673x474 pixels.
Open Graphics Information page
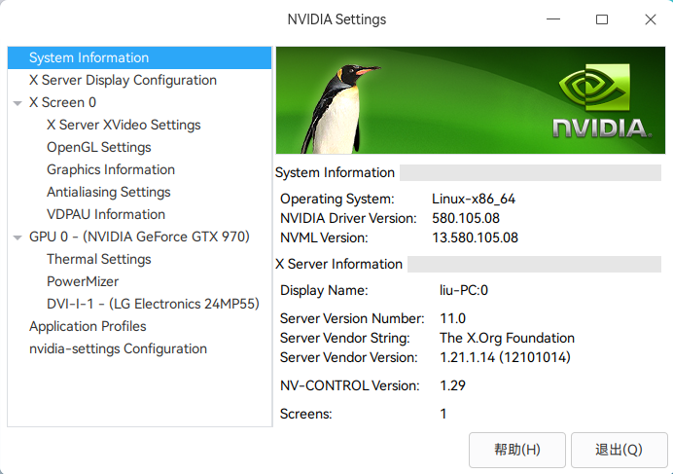[x=111, y=169]
